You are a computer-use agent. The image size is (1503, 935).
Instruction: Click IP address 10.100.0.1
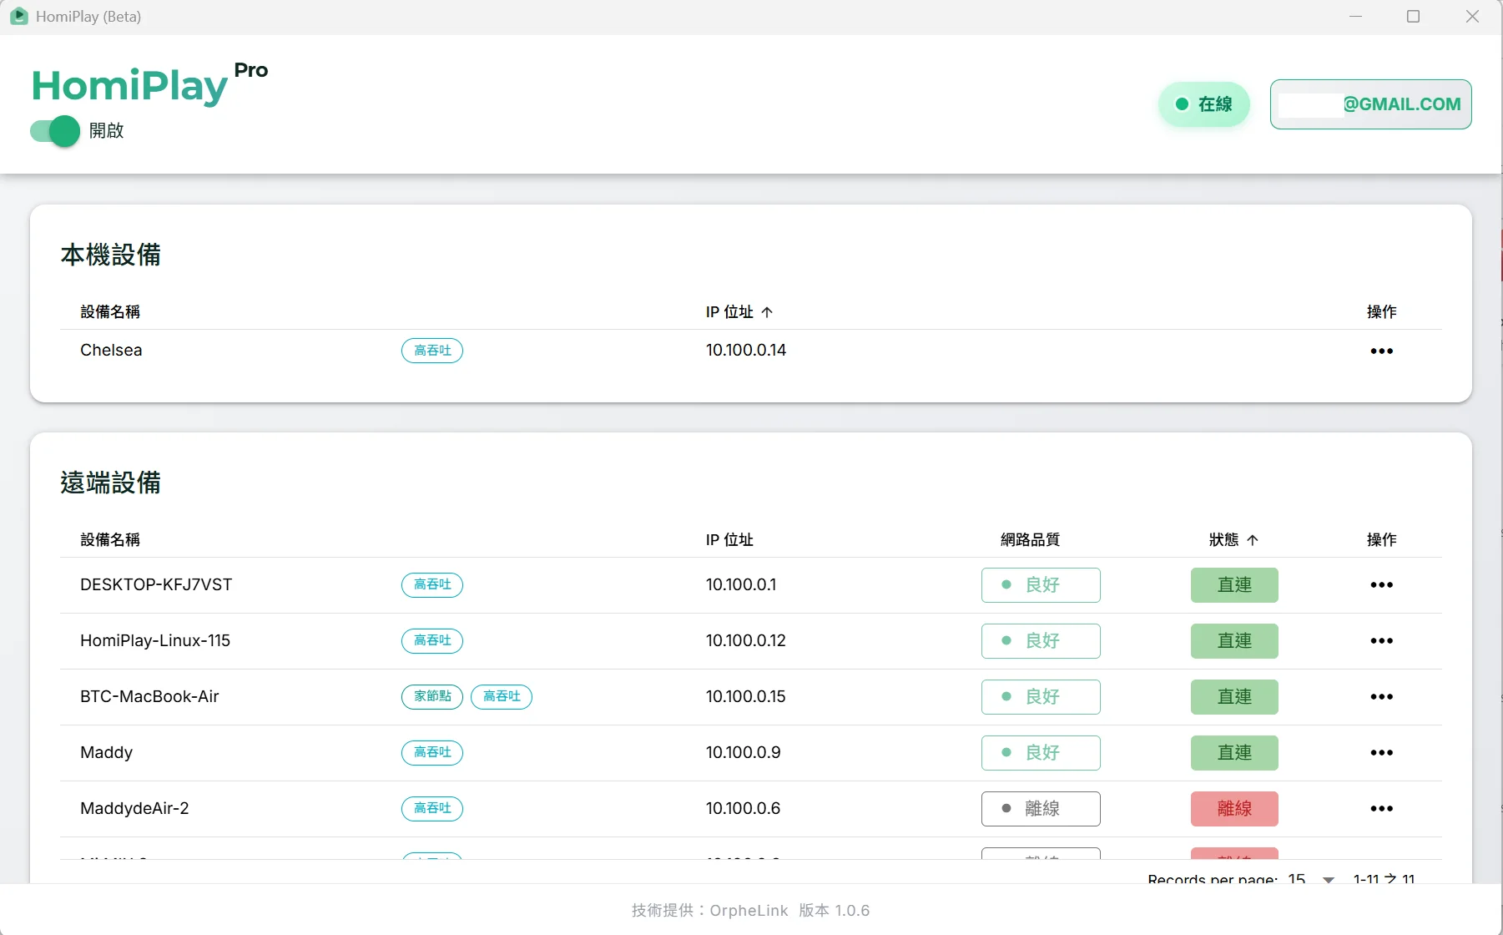tap(741, 585)
